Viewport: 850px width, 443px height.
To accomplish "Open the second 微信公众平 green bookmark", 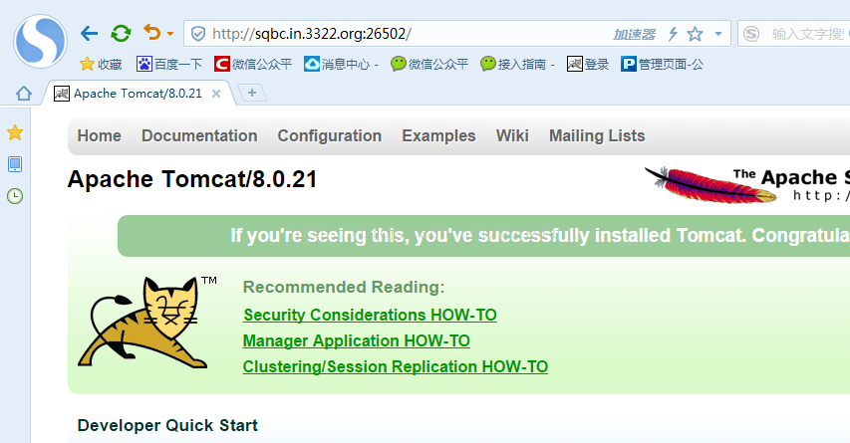I will [x=429, y=64].
